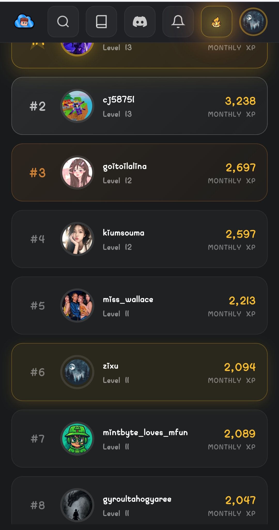The width and height of the screenshot is (279, 530).
Task: Open the moon forest profile avatar in top bar
Action: [253, 22]
